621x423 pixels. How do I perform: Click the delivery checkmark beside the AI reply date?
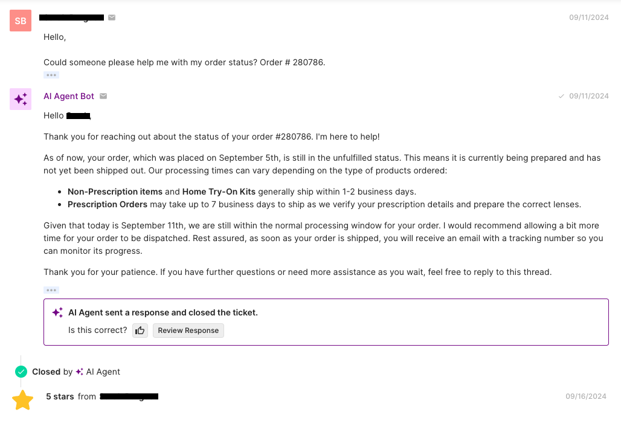pos(561,95)
